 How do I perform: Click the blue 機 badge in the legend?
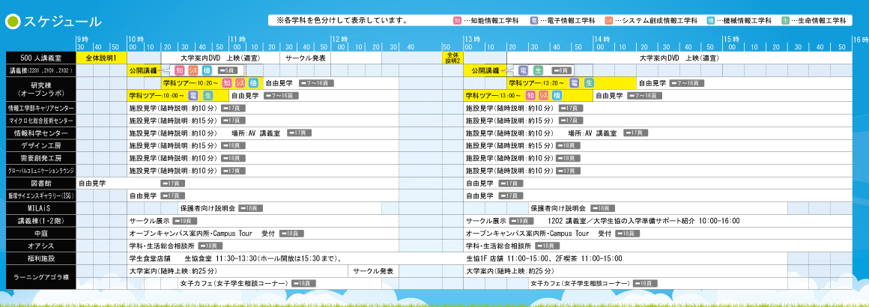pos(710,20)
